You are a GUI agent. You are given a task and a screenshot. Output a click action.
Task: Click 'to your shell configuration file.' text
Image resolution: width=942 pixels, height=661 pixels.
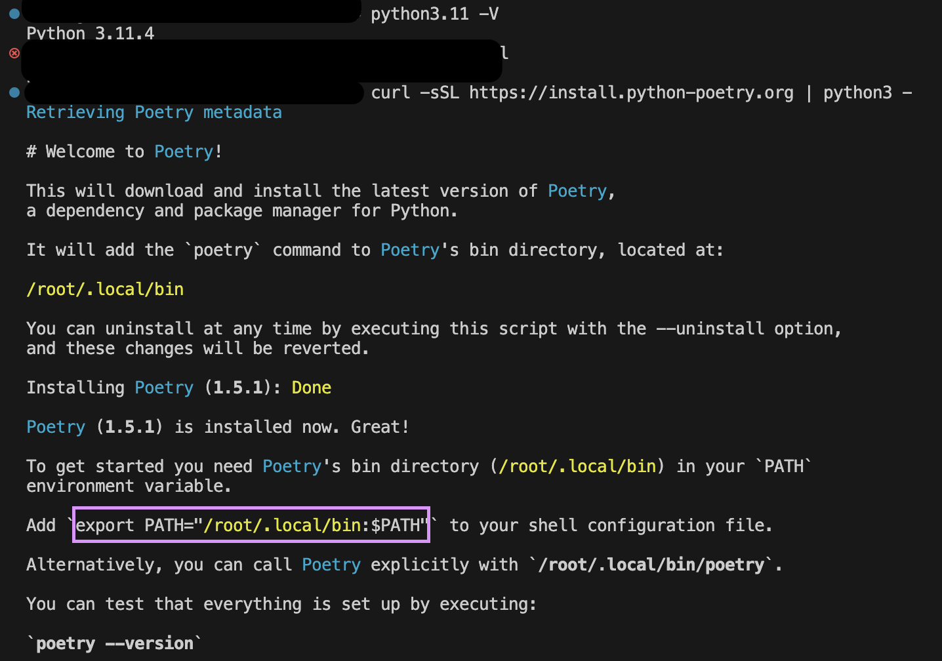click(611, 525)
